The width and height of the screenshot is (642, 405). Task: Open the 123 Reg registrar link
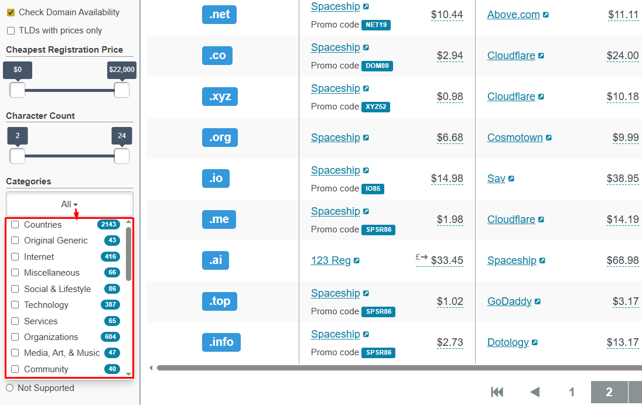[x=331, y=260]
